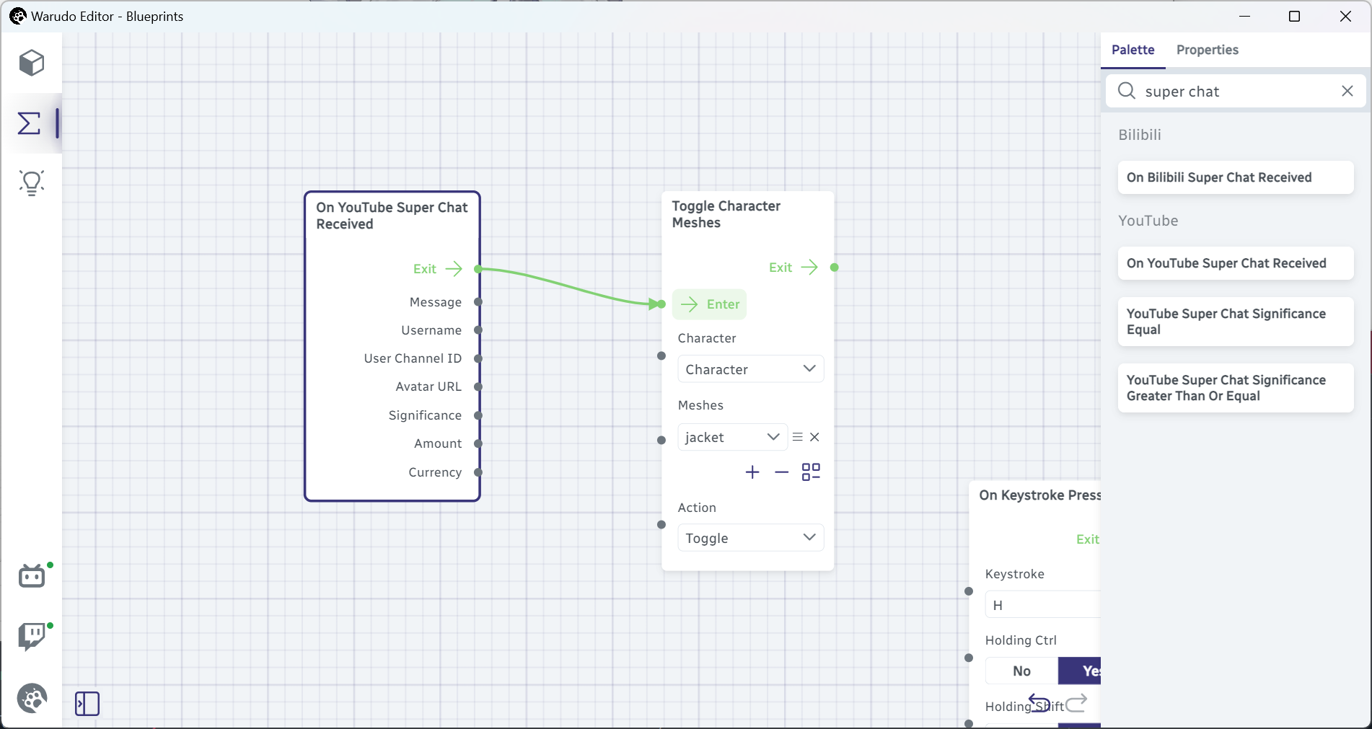Click the super chat search field
Screen dimensions: 1372x729
(x=1236, y=92)
